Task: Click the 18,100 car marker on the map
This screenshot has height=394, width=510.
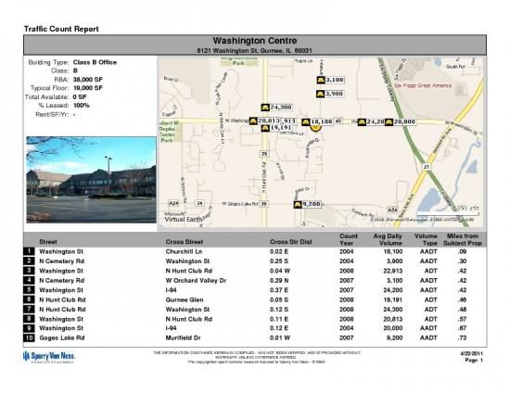Action: pos(306,122)
